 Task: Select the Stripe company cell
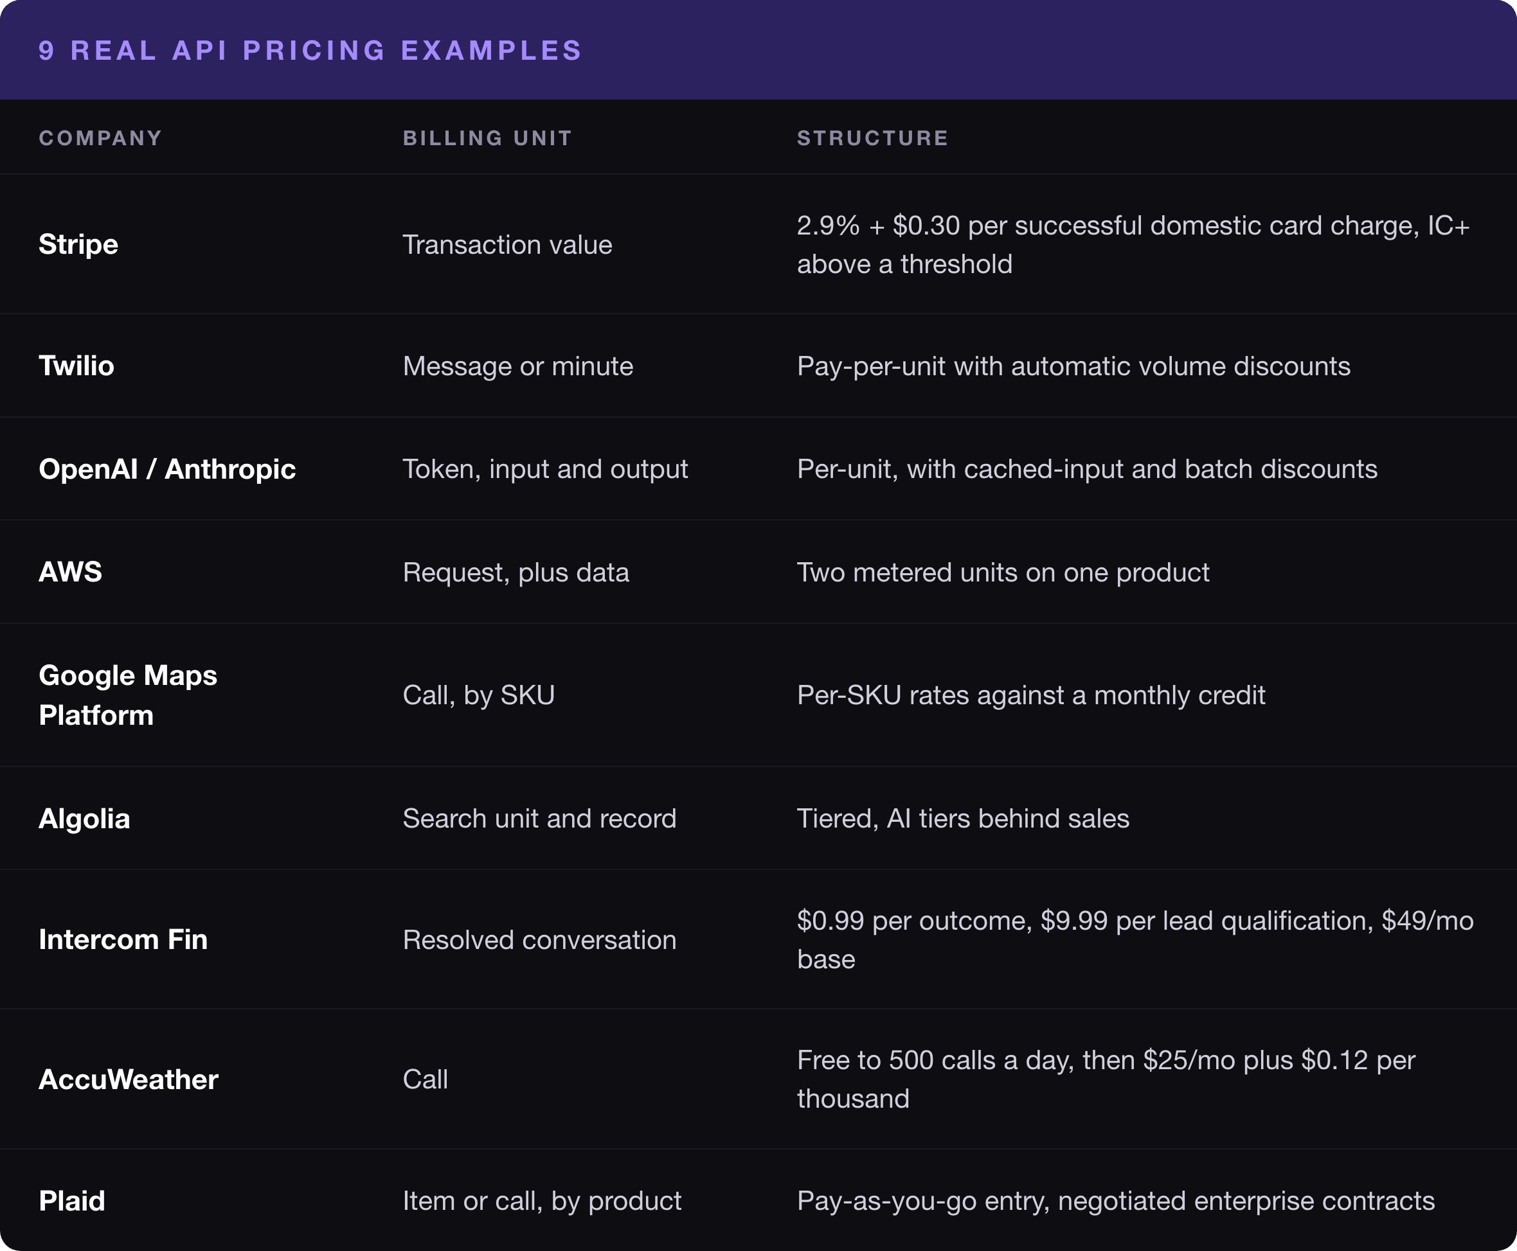click(x=78, y=244)
